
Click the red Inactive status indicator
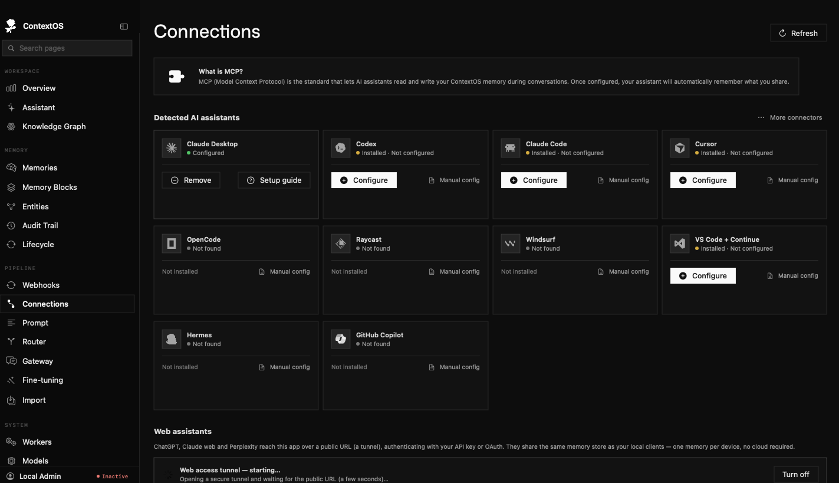pos(112,477)
